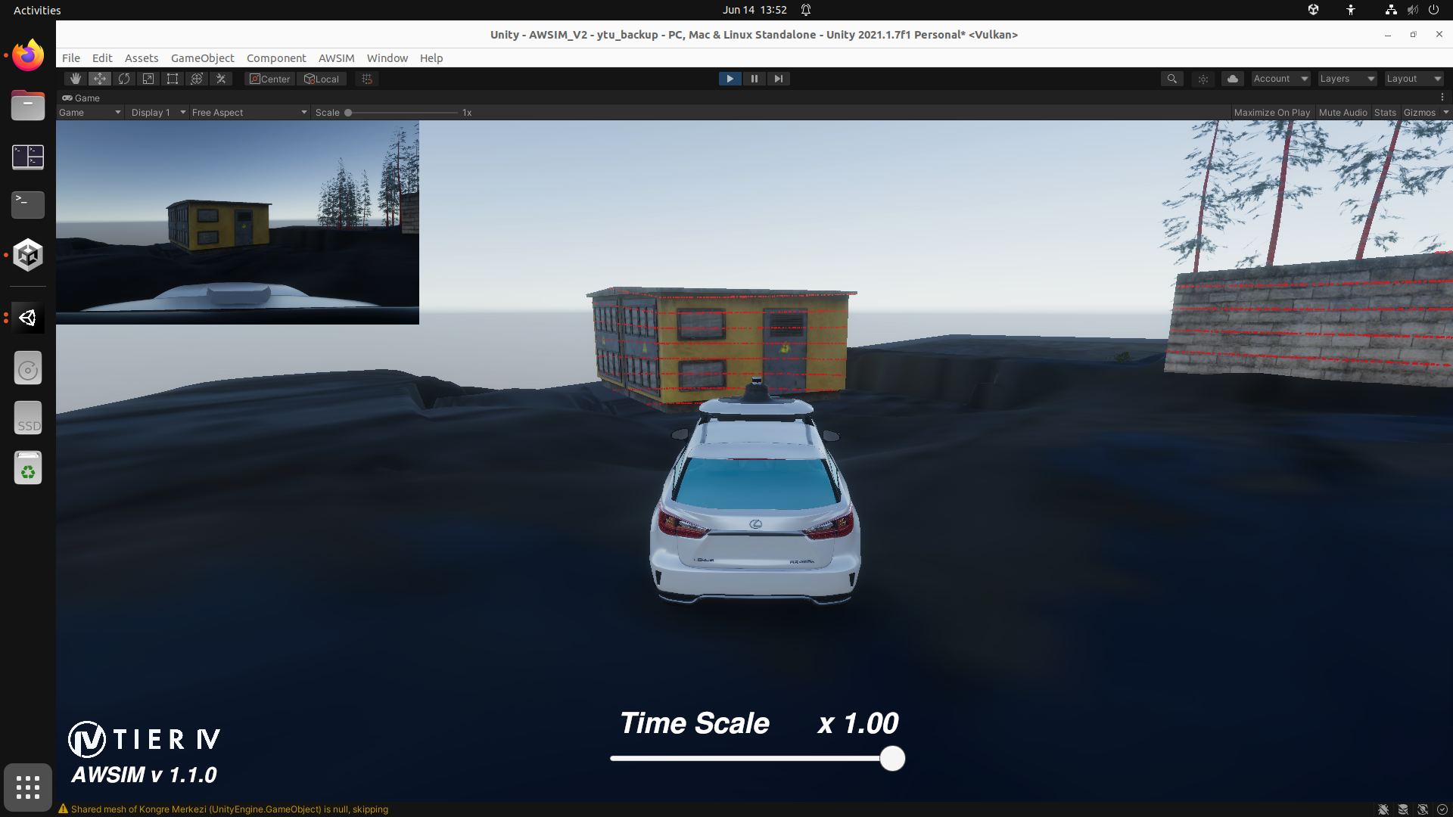Toggle Mute Audio in Game view
The width and height of the screenshot is (1453, 817).
1343,112
